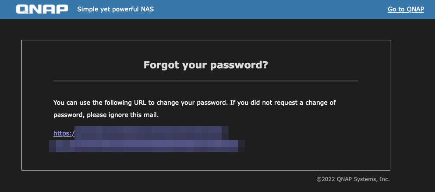Click the horizontal divider below the heading
Viewport: 435px width, 192px height.
coord(205,81)
